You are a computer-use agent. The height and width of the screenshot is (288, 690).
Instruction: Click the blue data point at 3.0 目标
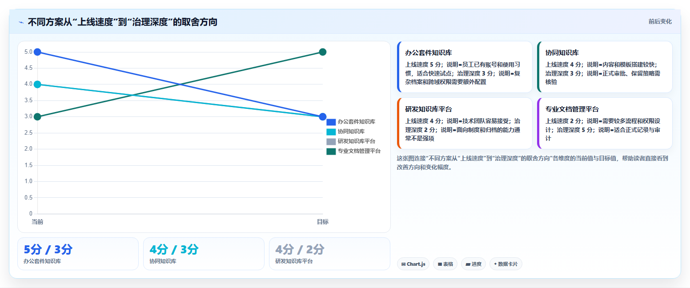[x=323, y=117]
